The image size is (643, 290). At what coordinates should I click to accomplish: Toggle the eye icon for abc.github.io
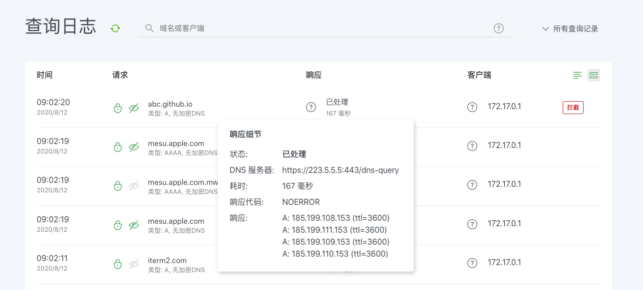pos(133,108)
